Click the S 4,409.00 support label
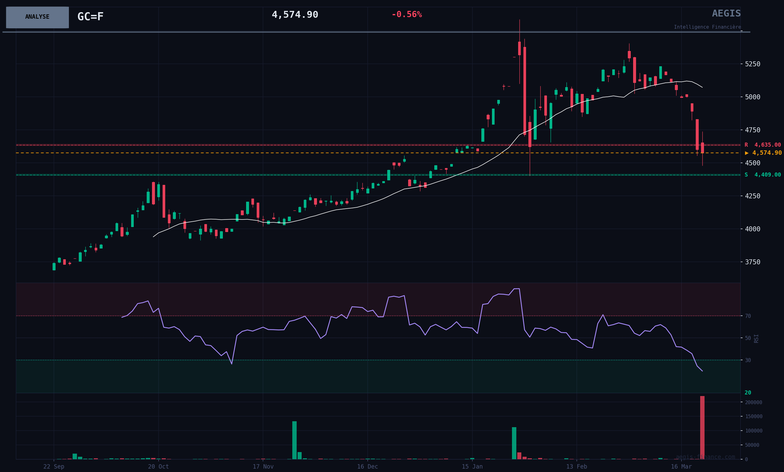784x472 pixels. pos(762,175)
